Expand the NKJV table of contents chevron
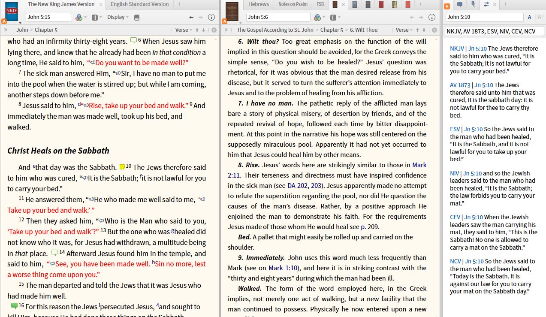546x317 pixels. (6, 30)
